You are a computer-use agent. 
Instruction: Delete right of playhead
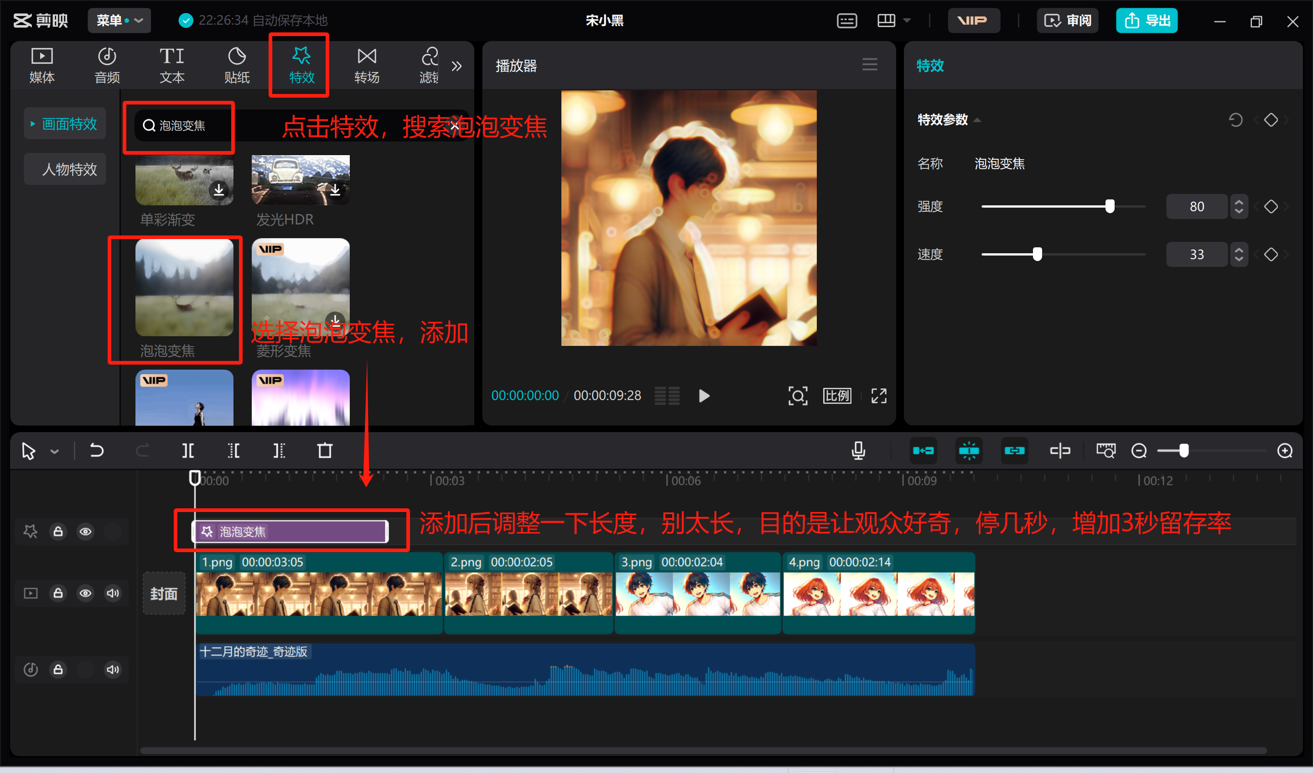(279, 450)
